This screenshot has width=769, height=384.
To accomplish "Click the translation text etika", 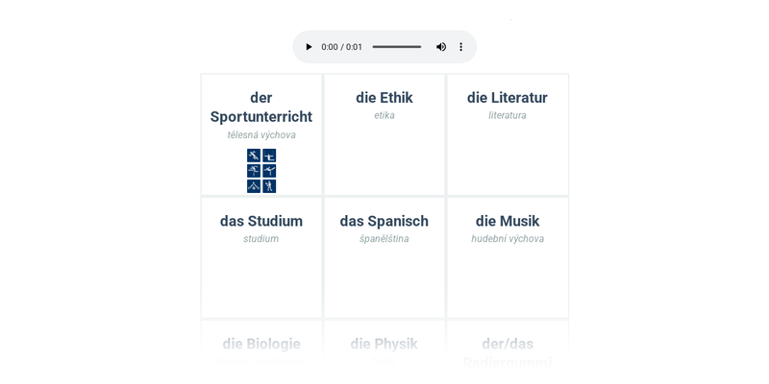I will tap(384, 116).
